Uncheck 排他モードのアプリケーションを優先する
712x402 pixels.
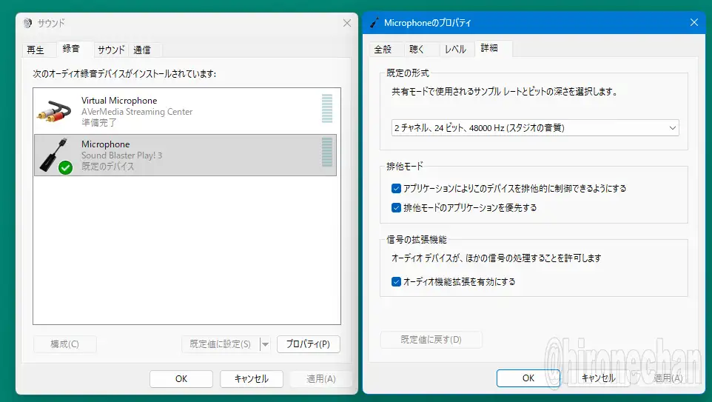pyautogui.click(x=396, y=208)
